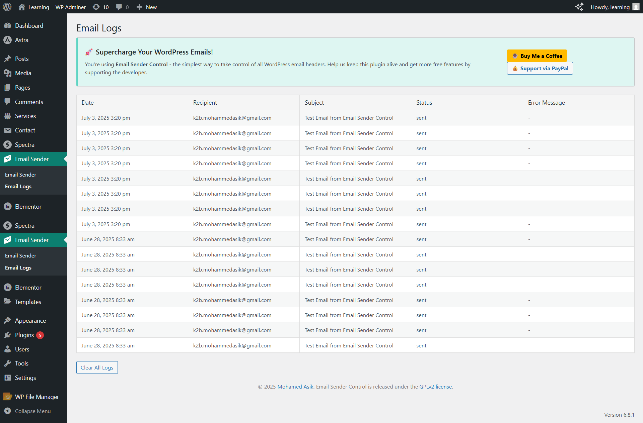Image resolution: width=643 pixels, height=423 pixels.
Task: Open the Mohamed Asik footer link
Action: 295,387
